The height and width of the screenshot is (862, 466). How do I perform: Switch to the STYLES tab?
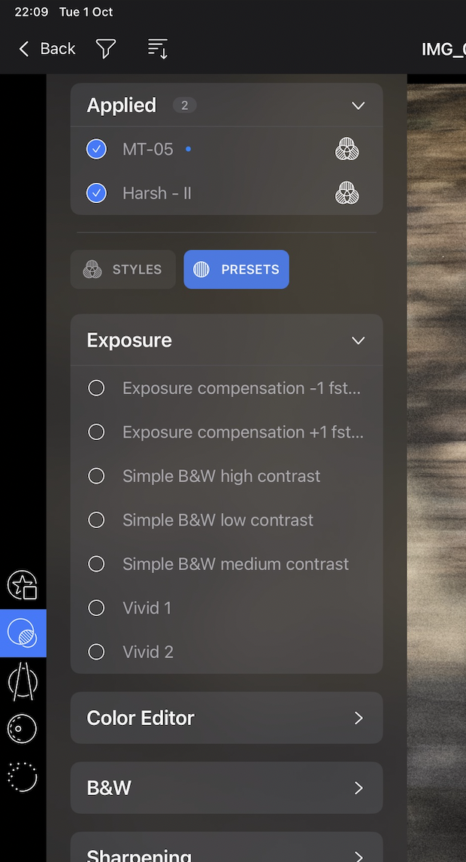(123, 269)
